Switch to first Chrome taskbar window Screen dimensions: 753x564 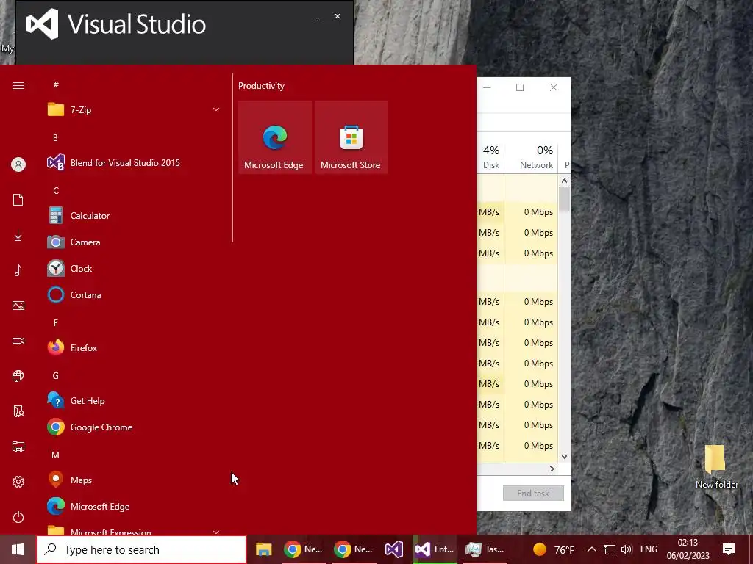303,549
